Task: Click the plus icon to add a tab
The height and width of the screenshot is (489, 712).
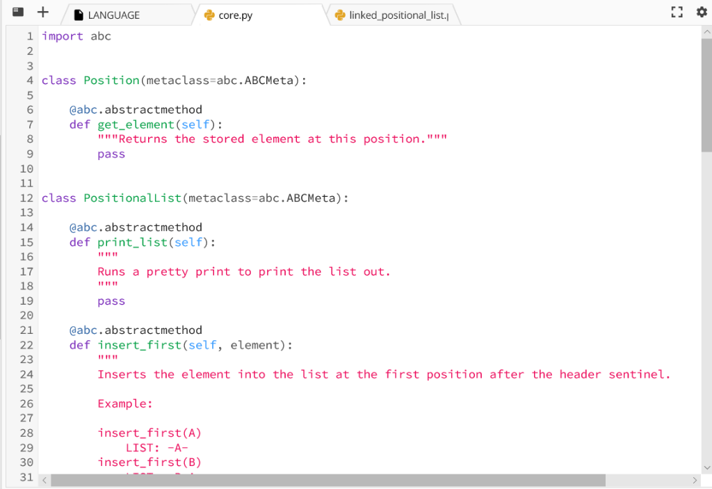Action: click(x=42, y=12)
